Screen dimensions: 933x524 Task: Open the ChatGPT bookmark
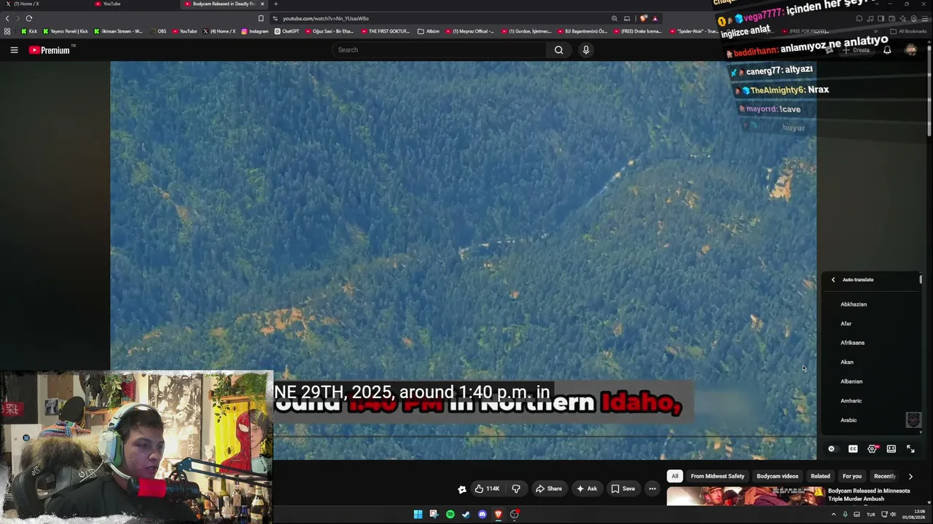coord(287,31)
